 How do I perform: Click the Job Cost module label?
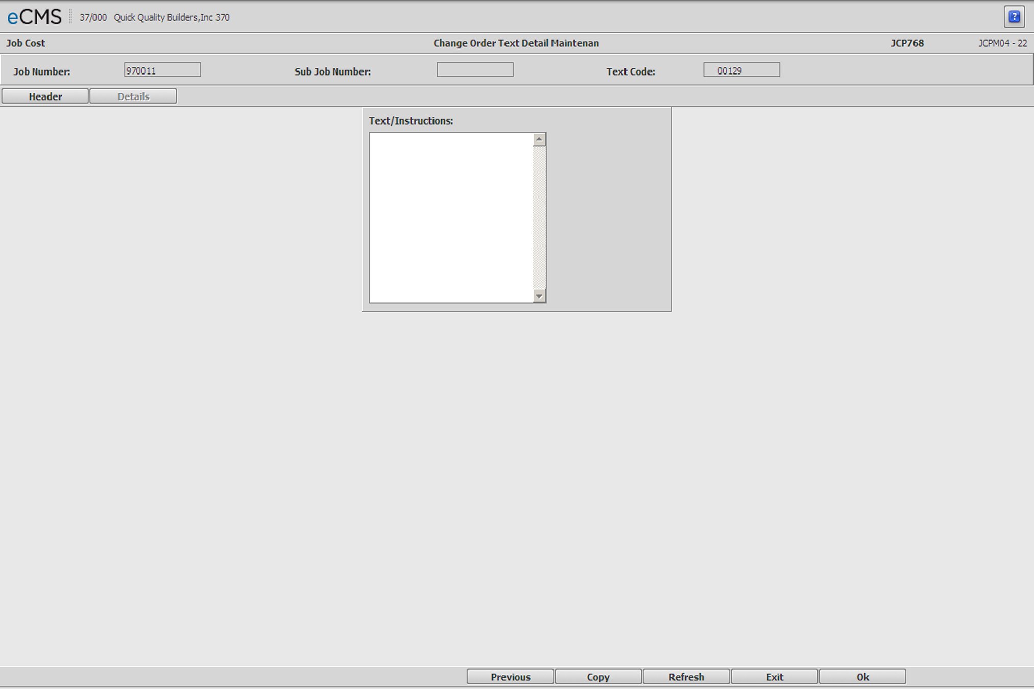click(x=26, y=43)
